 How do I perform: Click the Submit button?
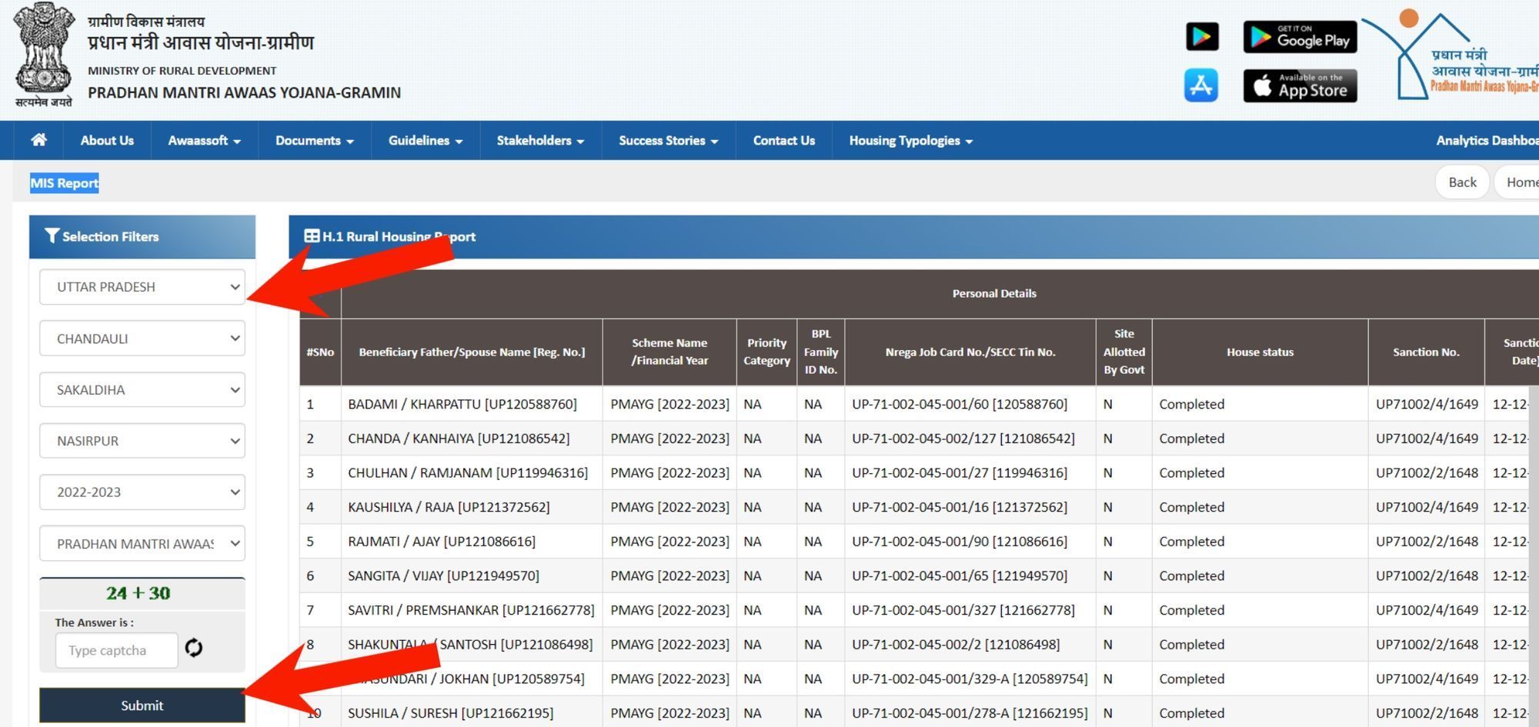click(x=142, y=705)
